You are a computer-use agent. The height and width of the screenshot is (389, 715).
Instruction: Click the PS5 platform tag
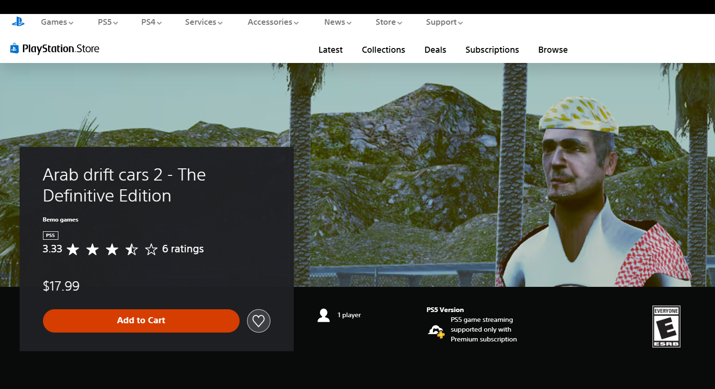tap(50, 236)
